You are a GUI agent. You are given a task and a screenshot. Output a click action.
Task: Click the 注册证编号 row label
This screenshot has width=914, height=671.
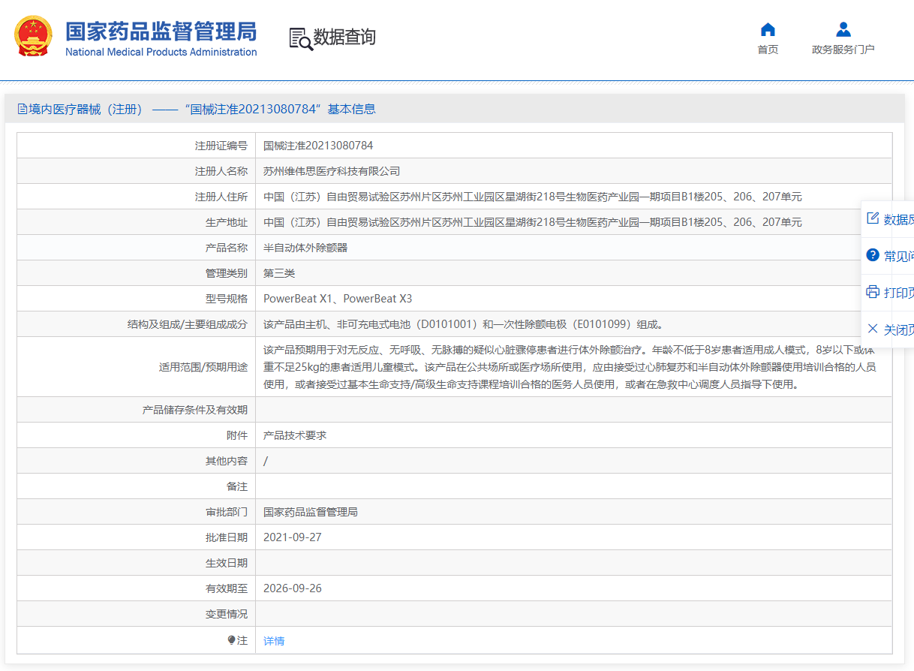221,146
